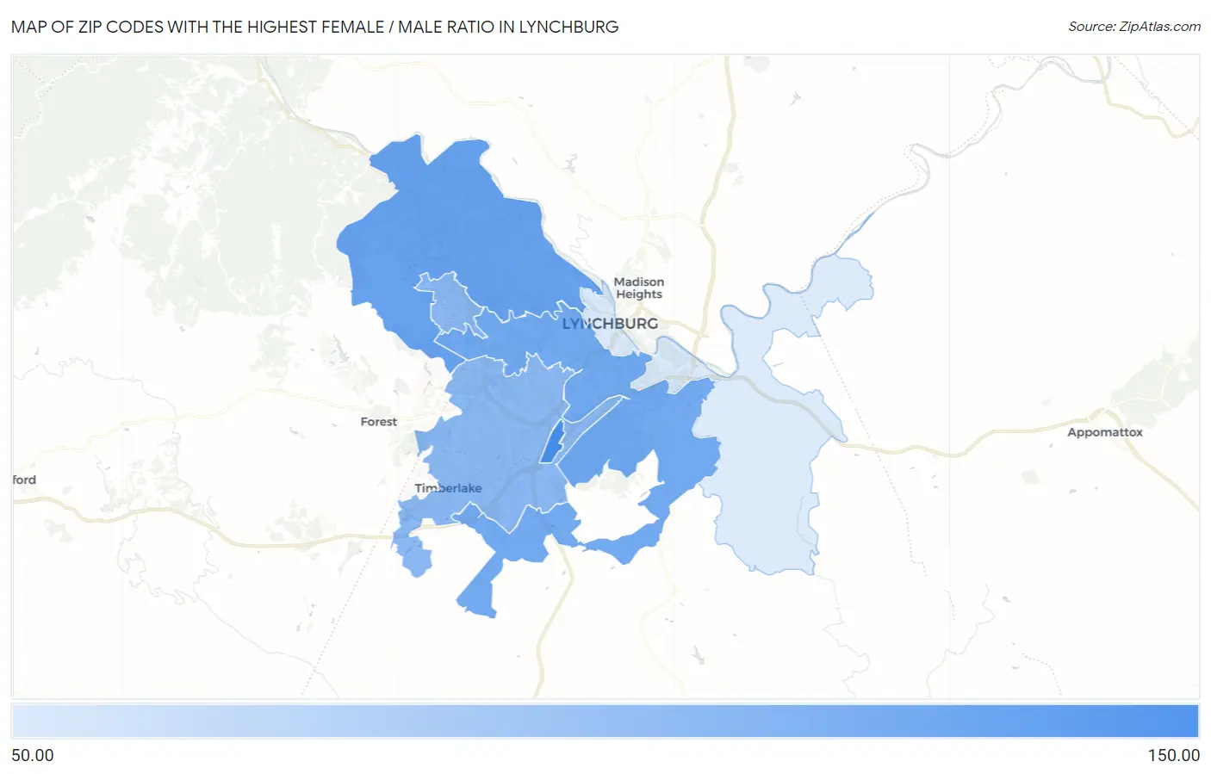This screenshot has width=1211, height=774.
Task: Click the Appomattox town label
Action: [1105, 432]
